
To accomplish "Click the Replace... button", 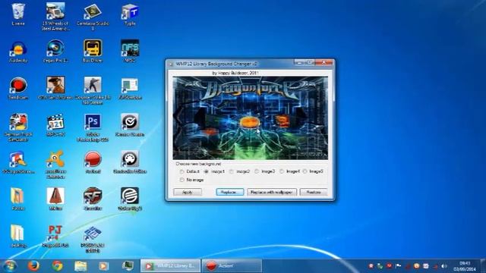I will coord(229,192).
